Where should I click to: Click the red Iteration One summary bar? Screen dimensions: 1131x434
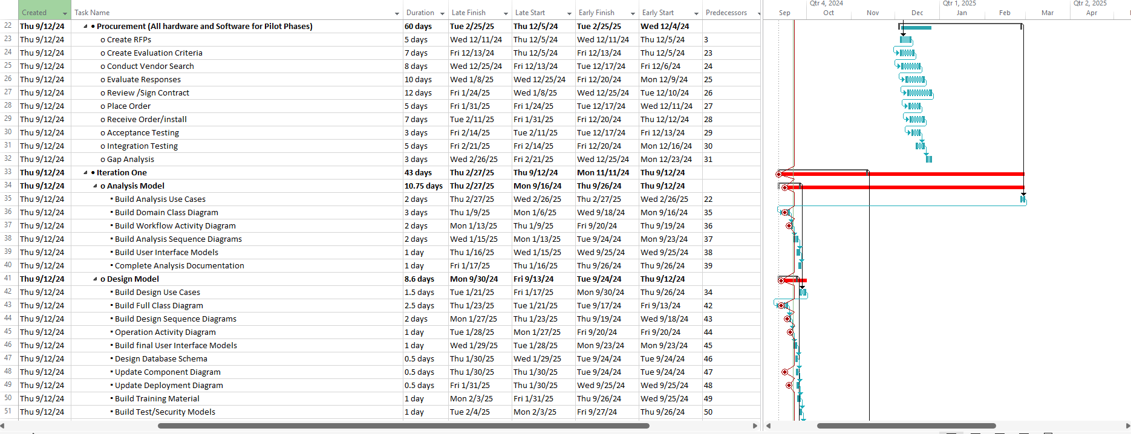(901, 174)
